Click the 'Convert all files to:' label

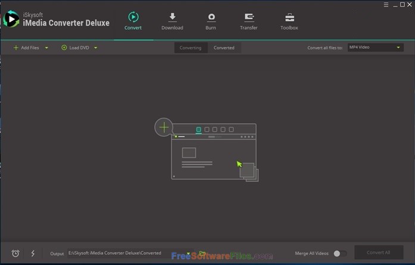[325, 48]
